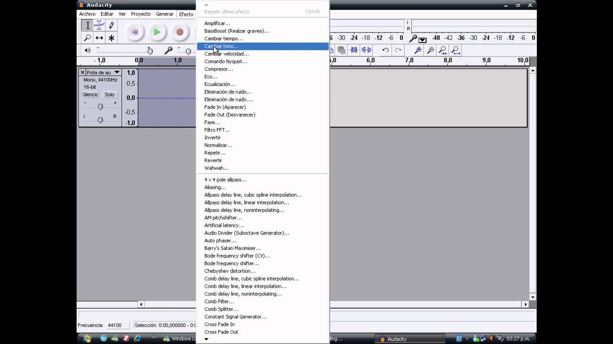Open the Editar menu
The image size is (613, 344).
tap(107, 14)
